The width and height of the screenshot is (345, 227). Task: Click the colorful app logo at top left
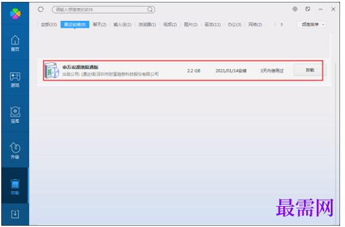15,14
